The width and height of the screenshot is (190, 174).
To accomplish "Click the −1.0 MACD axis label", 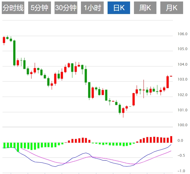I will click(181, 171).
